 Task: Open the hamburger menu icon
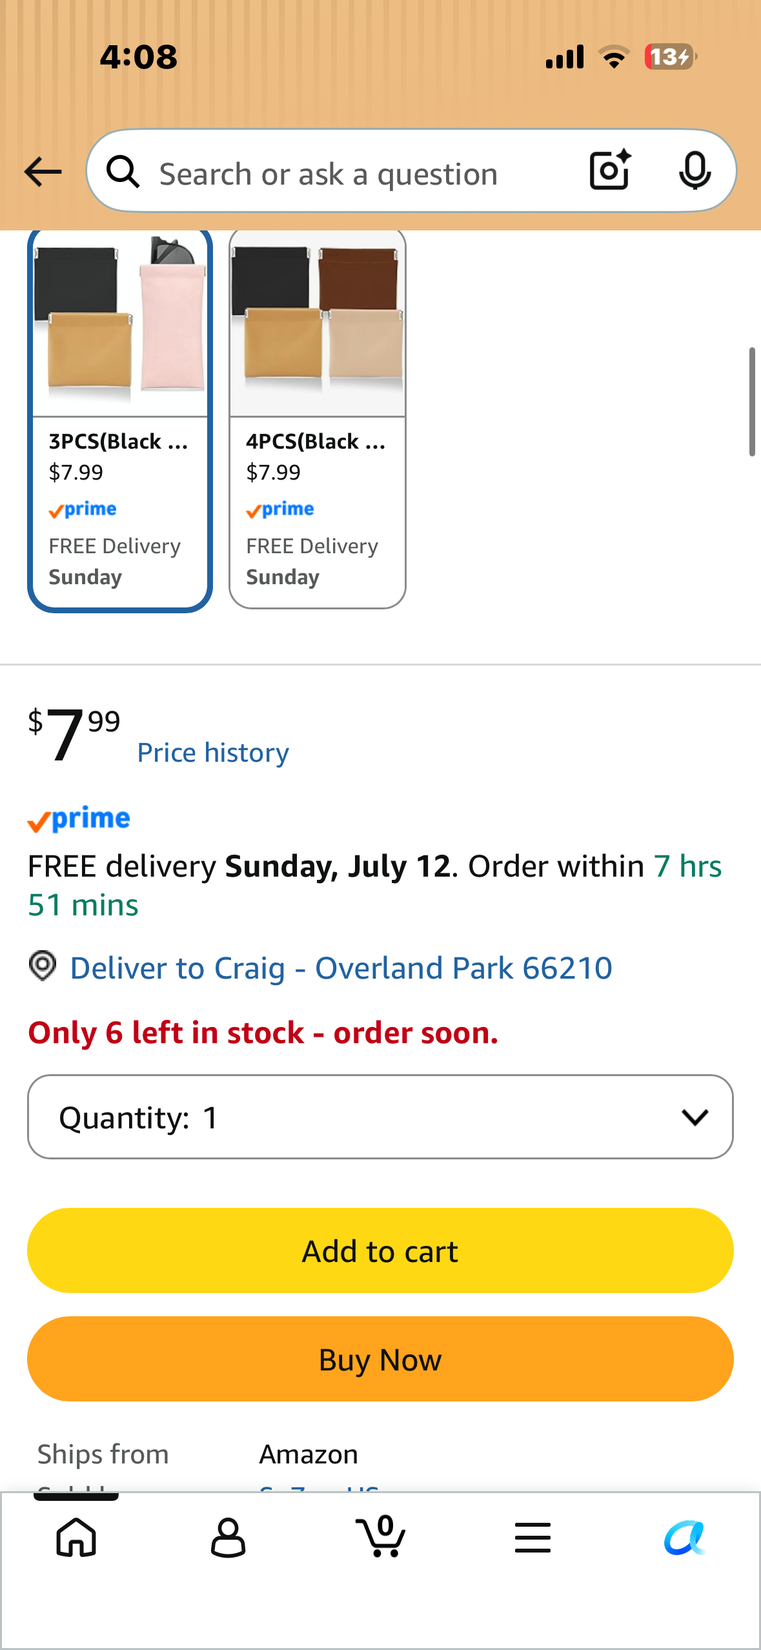pyautogui.click(x=533, y=1537)
